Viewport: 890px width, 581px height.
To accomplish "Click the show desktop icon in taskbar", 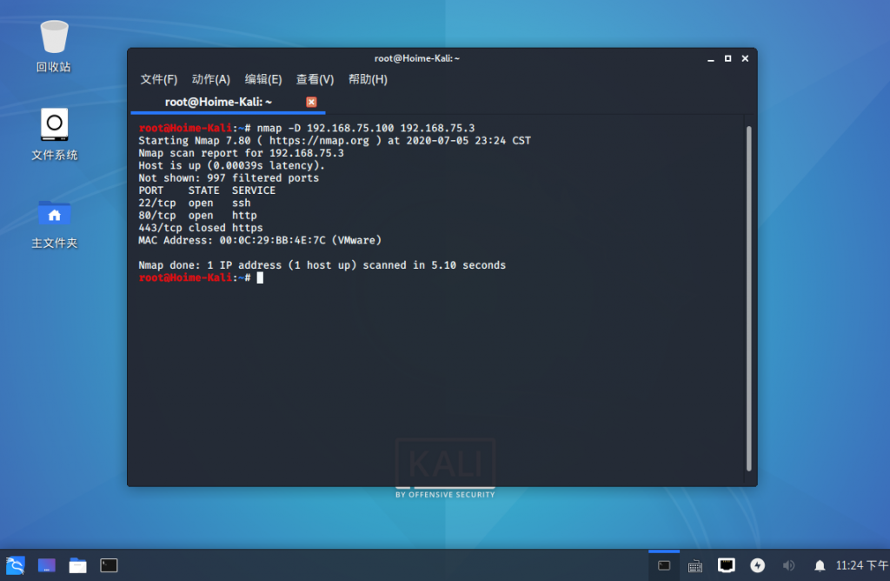I will tap(47, 565).
